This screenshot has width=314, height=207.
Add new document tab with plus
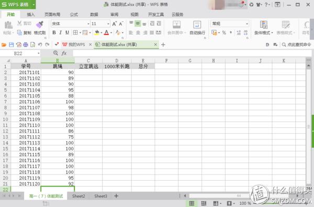click(x=163, y=45)
